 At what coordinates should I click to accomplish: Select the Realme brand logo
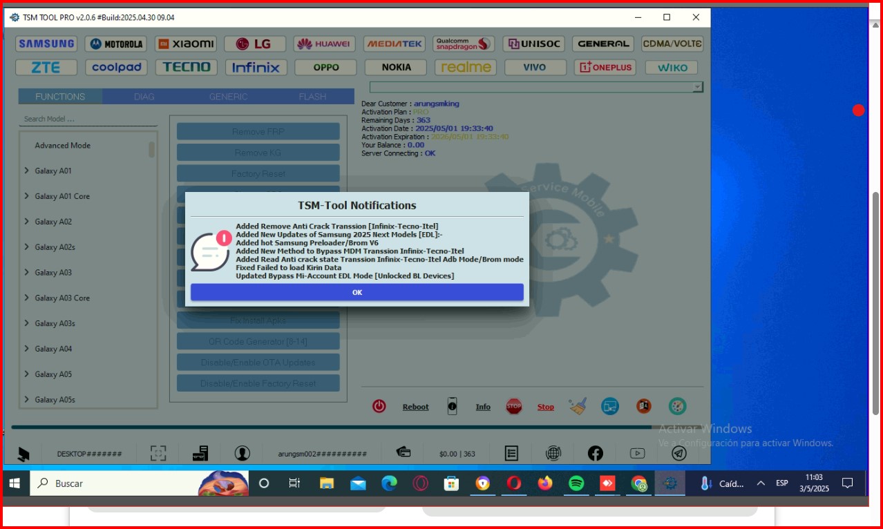click(466, 67)
